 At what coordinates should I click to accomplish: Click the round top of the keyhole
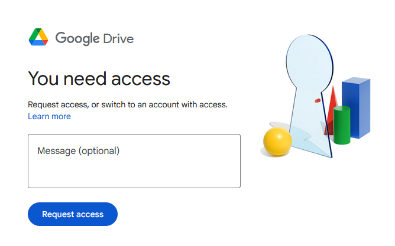(309, 63)
